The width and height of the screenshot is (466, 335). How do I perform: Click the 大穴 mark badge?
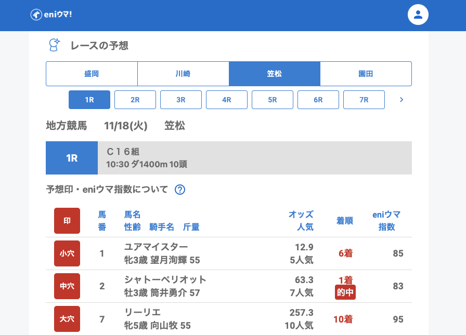[x=67, y=319]
